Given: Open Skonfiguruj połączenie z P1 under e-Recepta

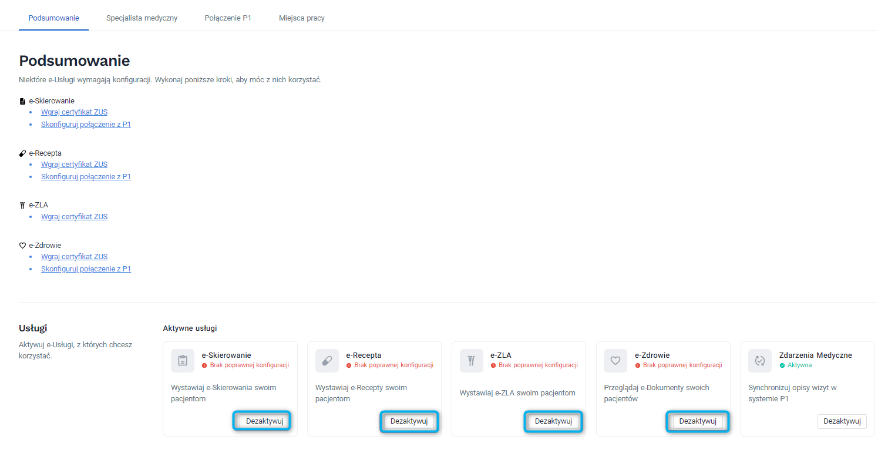Looking at the screenshot, I should (86, 176).
